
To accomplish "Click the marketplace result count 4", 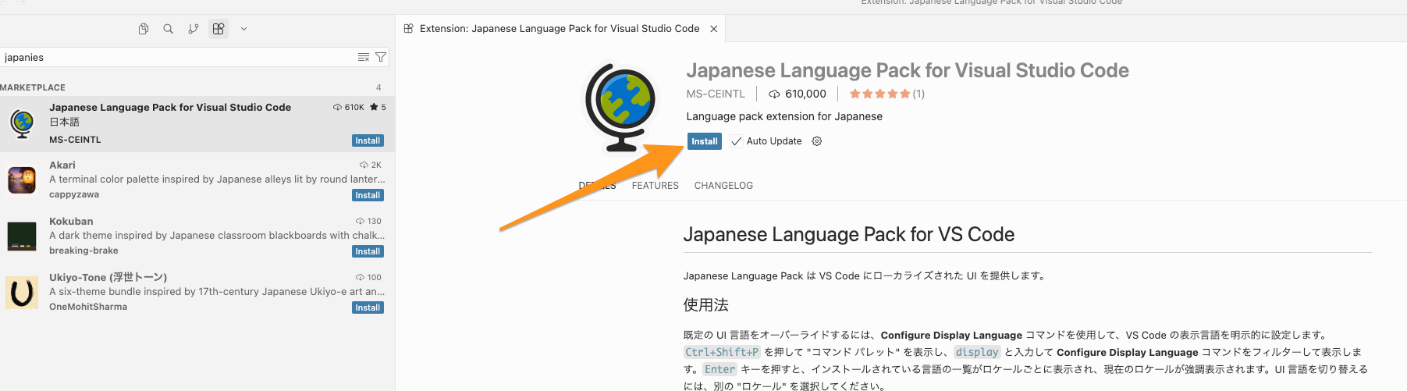I will [x=378, y=87].
